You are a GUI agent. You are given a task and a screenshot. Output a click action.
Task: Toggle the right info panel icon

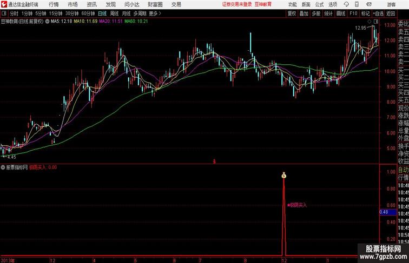point(376,22)
